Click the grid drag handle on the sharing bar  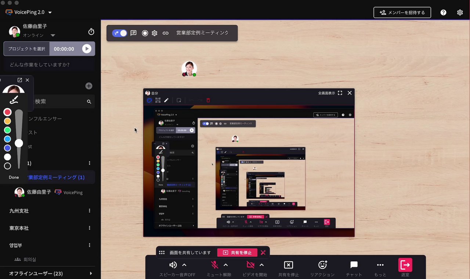pyautogui.click(x=162, y=253)
